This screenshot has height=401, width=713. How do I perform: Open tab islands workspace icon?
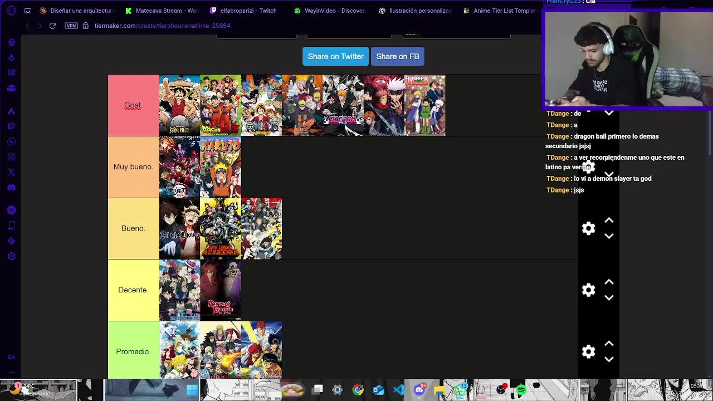[x=28, y=11]
